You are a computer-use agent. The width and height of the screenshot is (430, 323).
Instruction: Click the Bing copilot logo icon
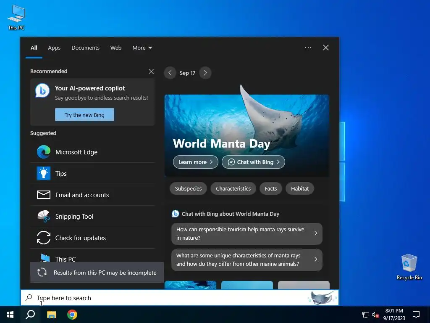(42, 91)
